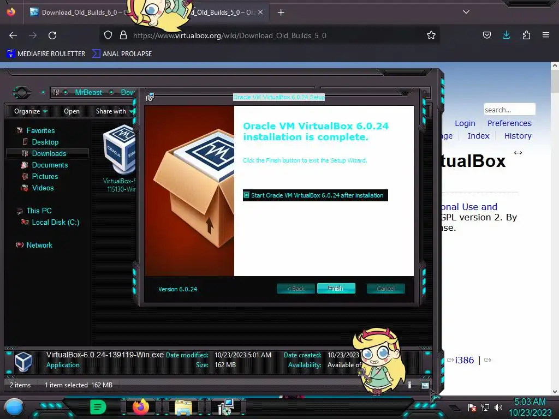Open the MEDIAFIRE ROULETTER bookmark
559x419 pixels.
(46, 54)
